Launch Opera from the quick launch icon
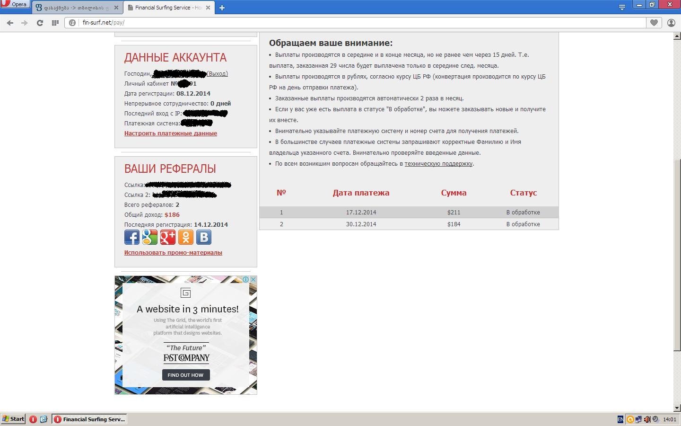681x426 pixels. [33, 419]
